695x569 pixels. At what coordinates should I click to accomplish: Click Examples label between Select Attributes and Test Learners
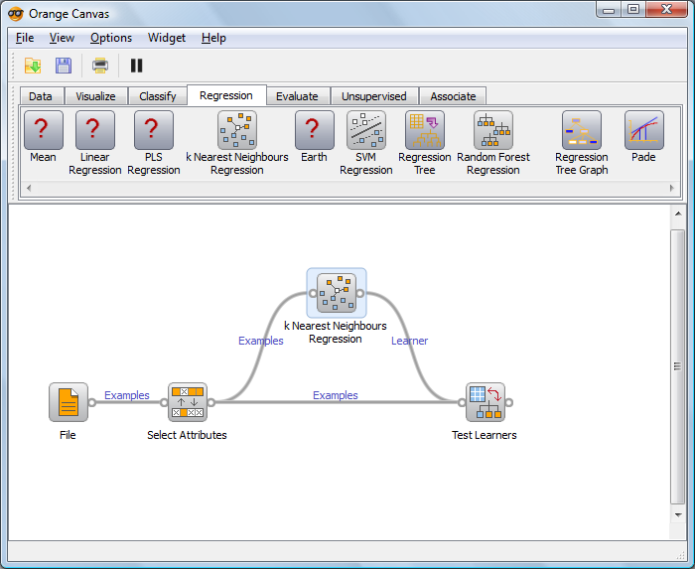tap(336, 395)
